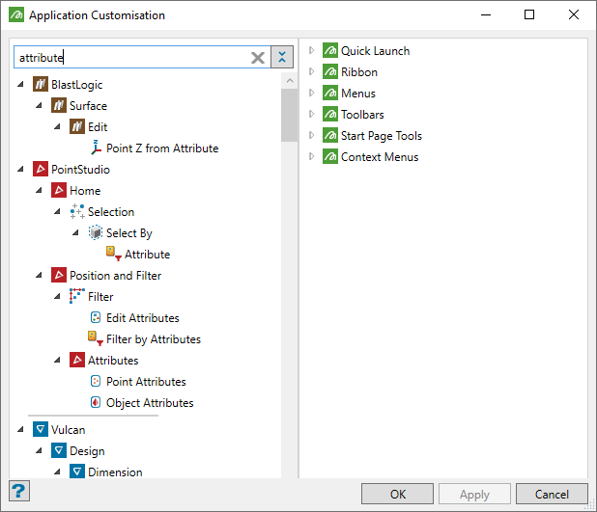Click the icon beside the Attribute command
Viewport: 597px width, 512px height.
[x=114, y=254]
